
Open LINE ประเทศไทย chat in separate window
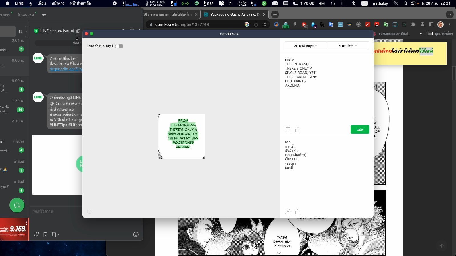coord(78,31)
